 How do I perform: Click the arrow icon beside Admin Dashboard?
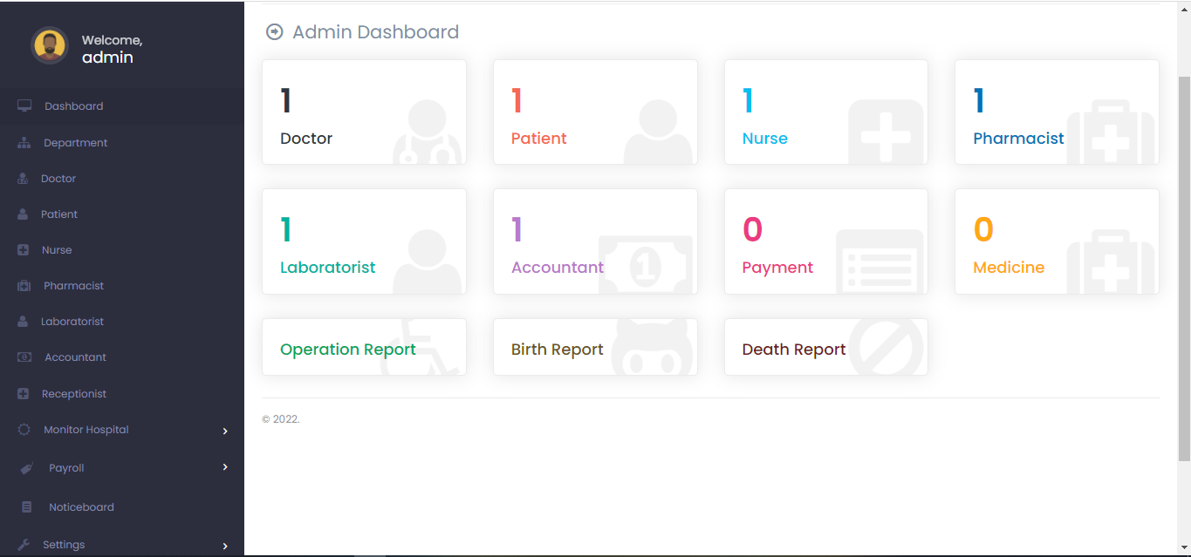tap(274, 32)
